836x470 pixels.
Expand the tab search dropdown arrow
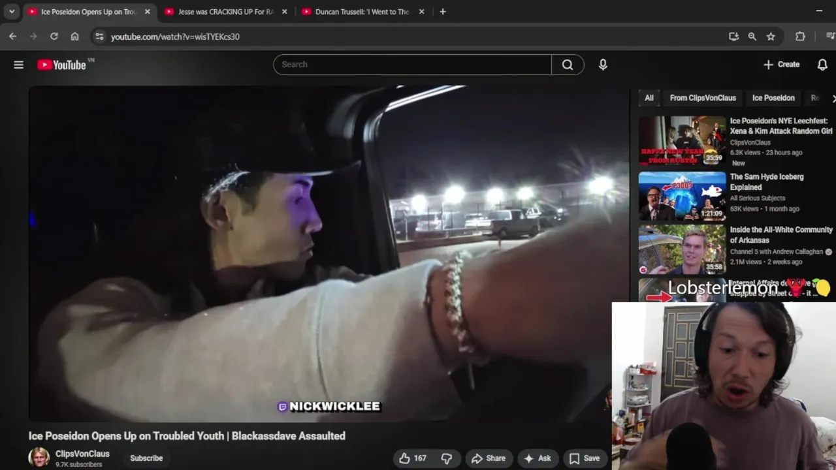[12, 12]
